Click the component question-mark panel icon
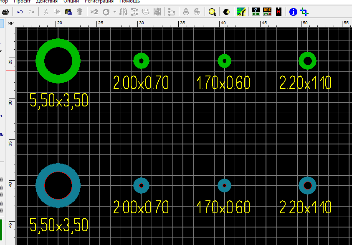Screen dimensions: 352x245 click(x=256, y=12)
